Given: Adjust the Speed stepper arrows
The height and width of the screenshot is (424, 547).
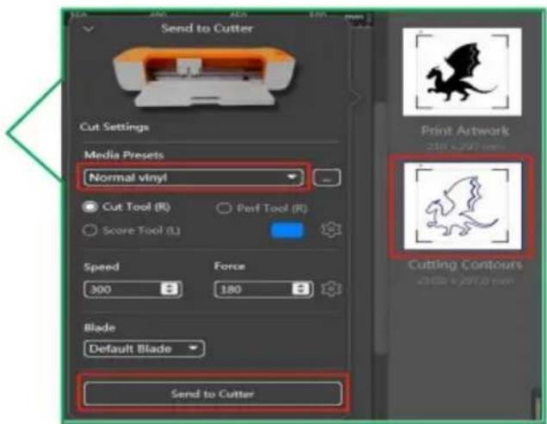Looking at the screenshot, I should 169,289.
